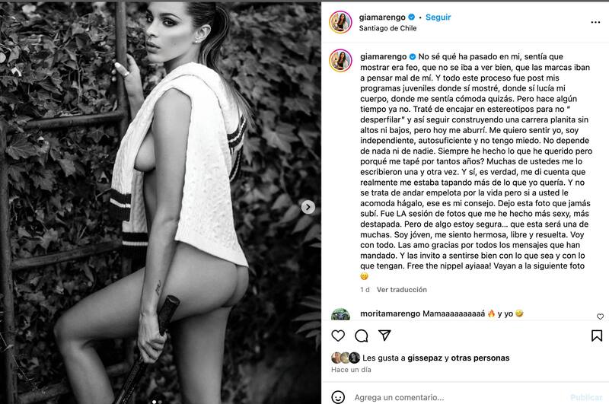Open emoji picker in comment box
The height and width of the screenshot is (404, 609).
pos(338,397)
